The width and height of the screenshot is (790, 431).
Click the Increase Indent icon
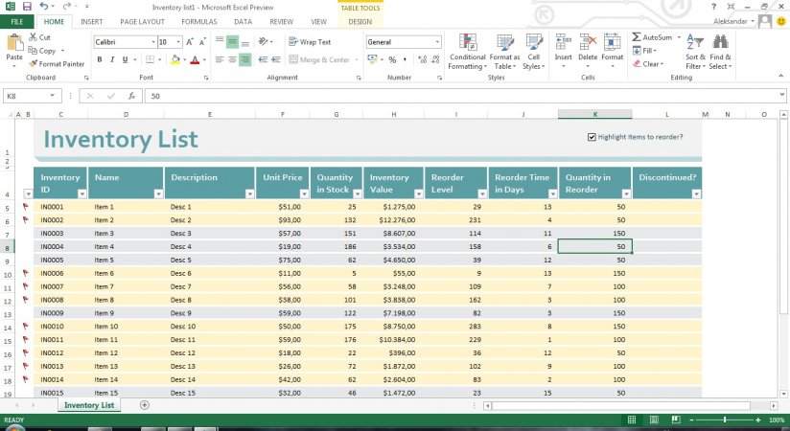click(275, 59)
